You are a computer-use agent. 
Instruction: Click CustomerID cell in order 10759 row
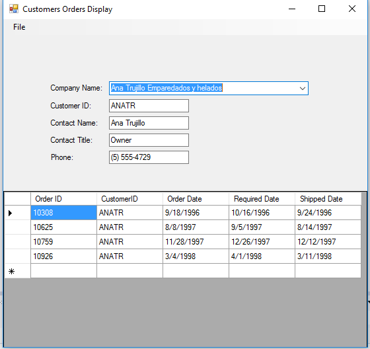129,242
